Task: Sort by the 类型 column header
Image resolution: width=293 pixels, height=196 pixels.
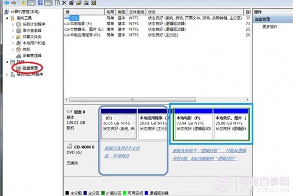Action: pos(121,12)
